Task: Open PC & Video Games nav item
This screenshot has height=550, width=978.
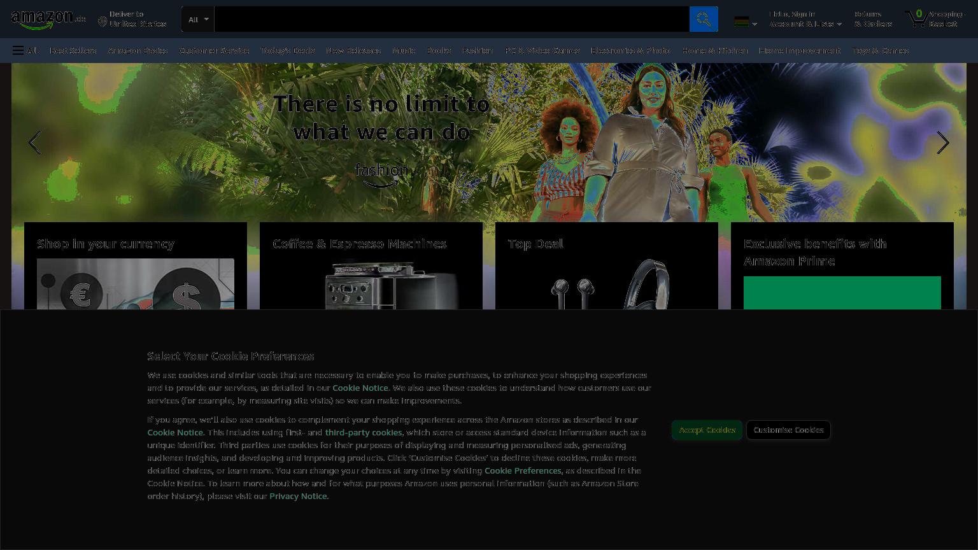Action: click(x=542, y=50)
